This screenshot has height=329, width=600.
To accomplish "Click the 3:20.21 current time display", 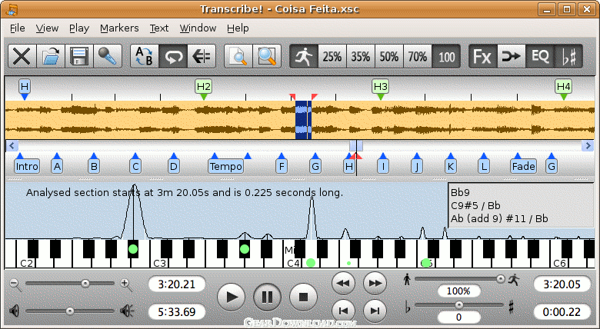I will (176, 284).
